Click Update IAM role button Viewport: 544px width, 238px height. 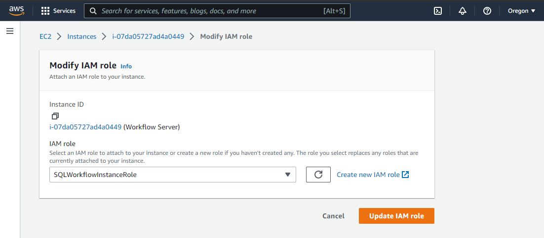pos(396,216)
